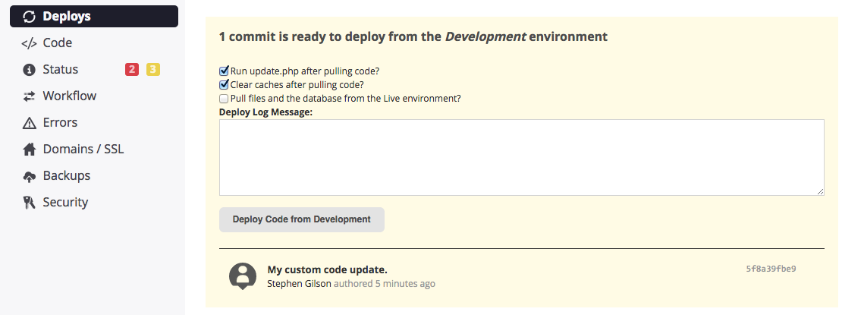Disable Clear caches after pulling code
The image size is (842, 315).
(224, 84)
